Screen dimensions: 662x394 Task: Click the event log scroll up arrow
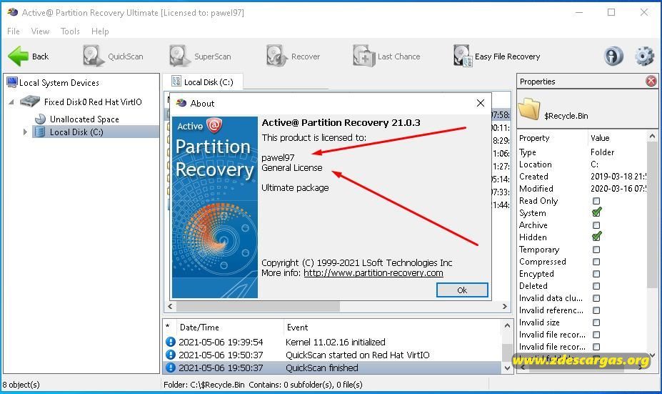(507, 325)
